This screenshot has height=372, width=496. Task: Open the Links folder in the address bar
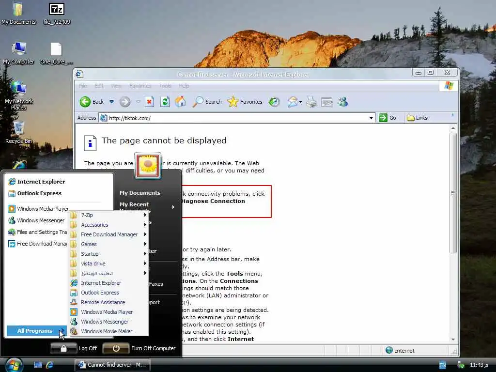(x=418, y=118)
